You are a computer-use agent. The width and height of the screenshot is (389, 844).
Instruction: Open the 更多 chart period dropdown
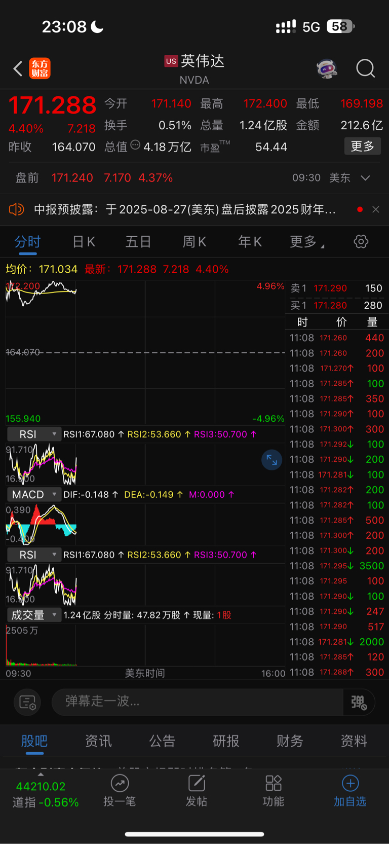point(306,242)
